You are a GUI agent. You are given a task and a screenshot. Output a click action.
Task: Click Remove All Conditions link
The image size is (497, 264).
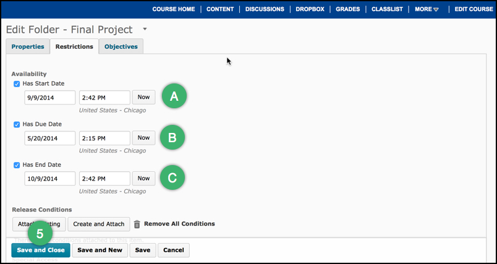click(179, 224)
